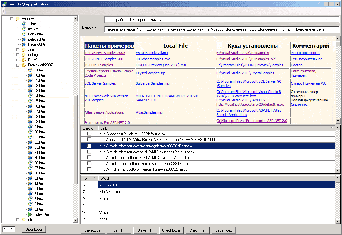Click the OpenLocal button
The width and height of the screenshot is (342, 235).
point(34,229)
